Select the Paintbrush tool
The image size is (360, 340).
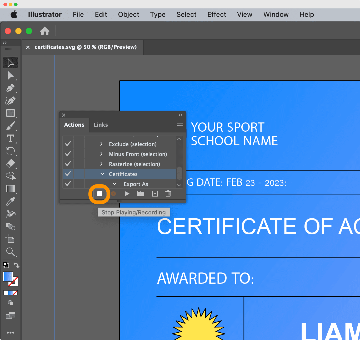tap(11, 126)
